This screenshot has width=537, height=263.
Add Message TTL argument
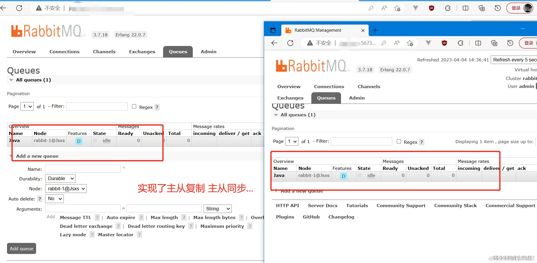click(75, 217)
